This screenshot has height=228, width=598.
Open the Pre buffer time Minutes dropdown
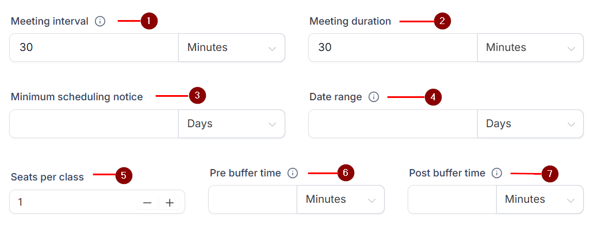click(340, 199)
